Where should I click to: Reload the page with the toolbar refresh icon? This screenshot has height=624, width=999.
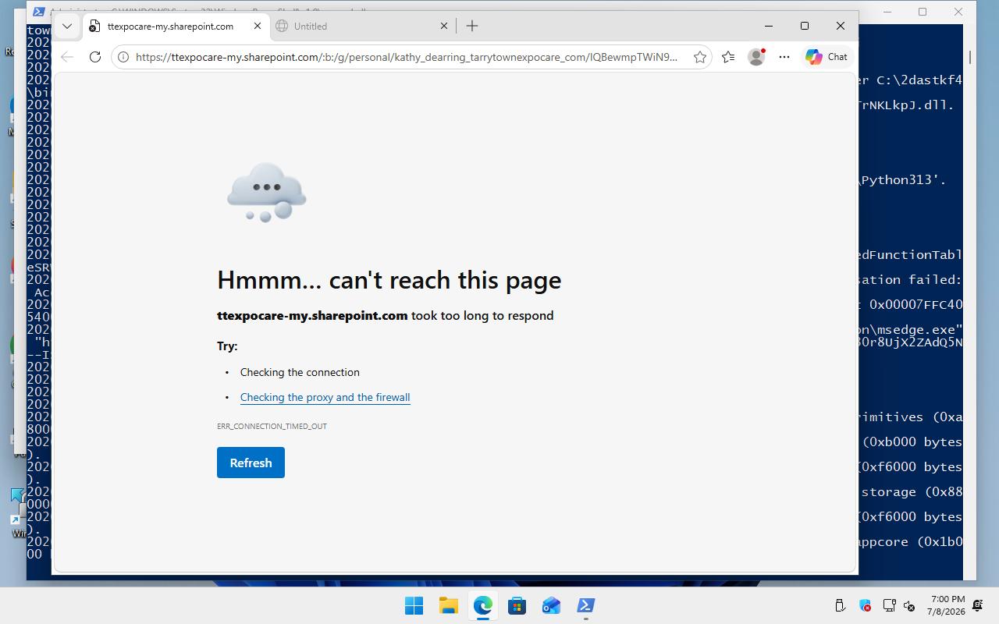(95, 57)
